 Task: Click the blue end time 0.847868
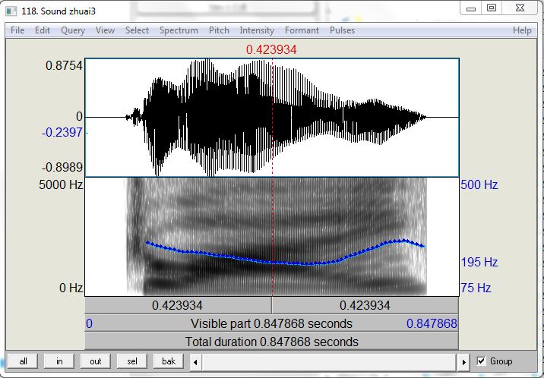click(x=432, y=323)
